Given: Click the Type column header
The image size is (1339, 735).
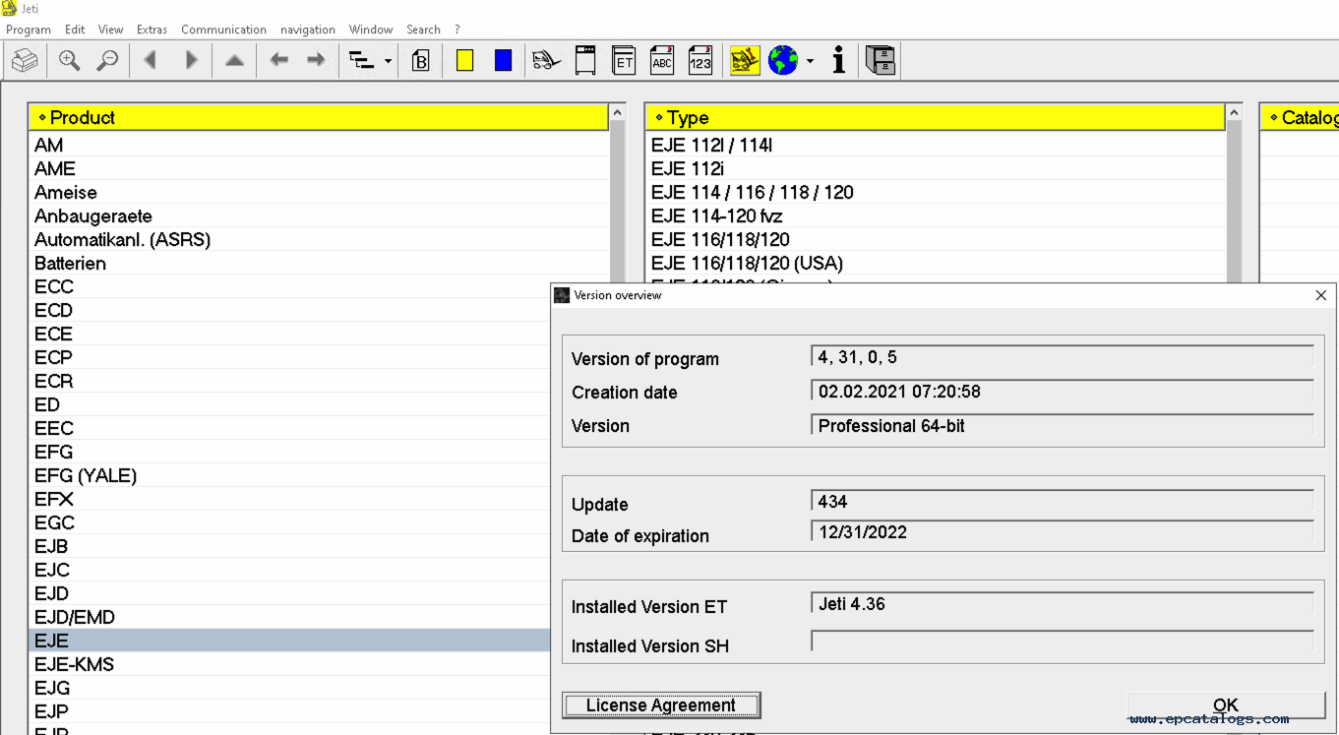Looking at the screenshot, I should (x=935, y=118).
